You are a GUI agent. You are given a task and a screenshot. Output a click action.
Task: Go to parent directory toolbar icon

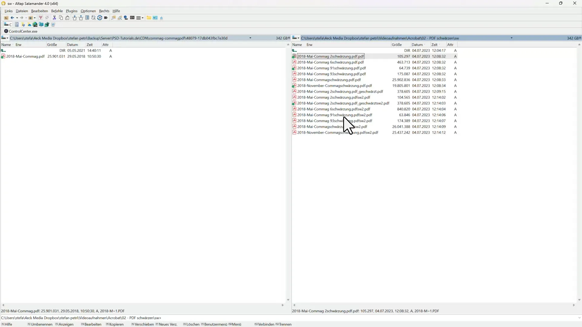[6, 18]
